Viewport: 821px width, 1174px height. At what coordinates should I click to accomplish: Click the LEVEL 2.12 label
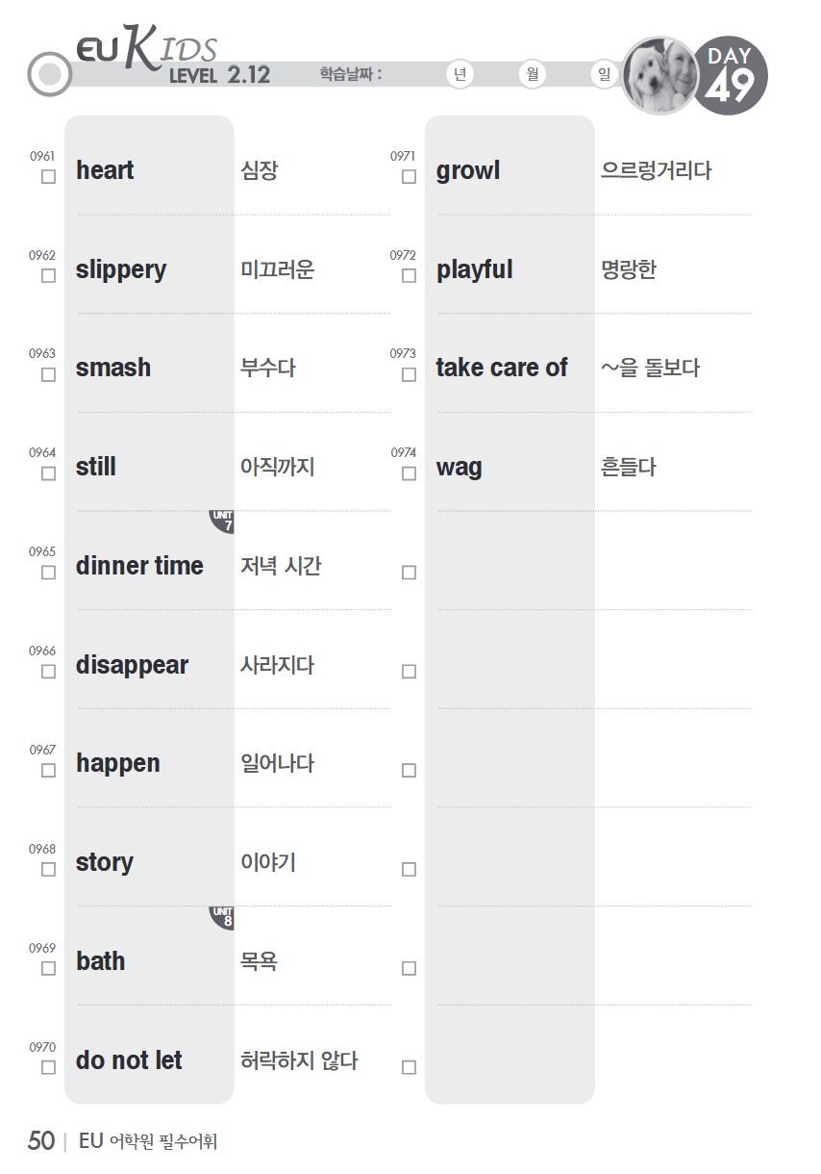pyautogui.click(x=219, y=76)
